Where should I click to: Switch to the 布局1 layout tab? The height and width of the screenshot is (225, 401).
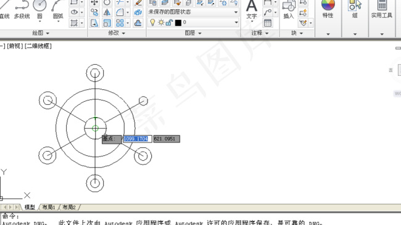pos(49,207)
